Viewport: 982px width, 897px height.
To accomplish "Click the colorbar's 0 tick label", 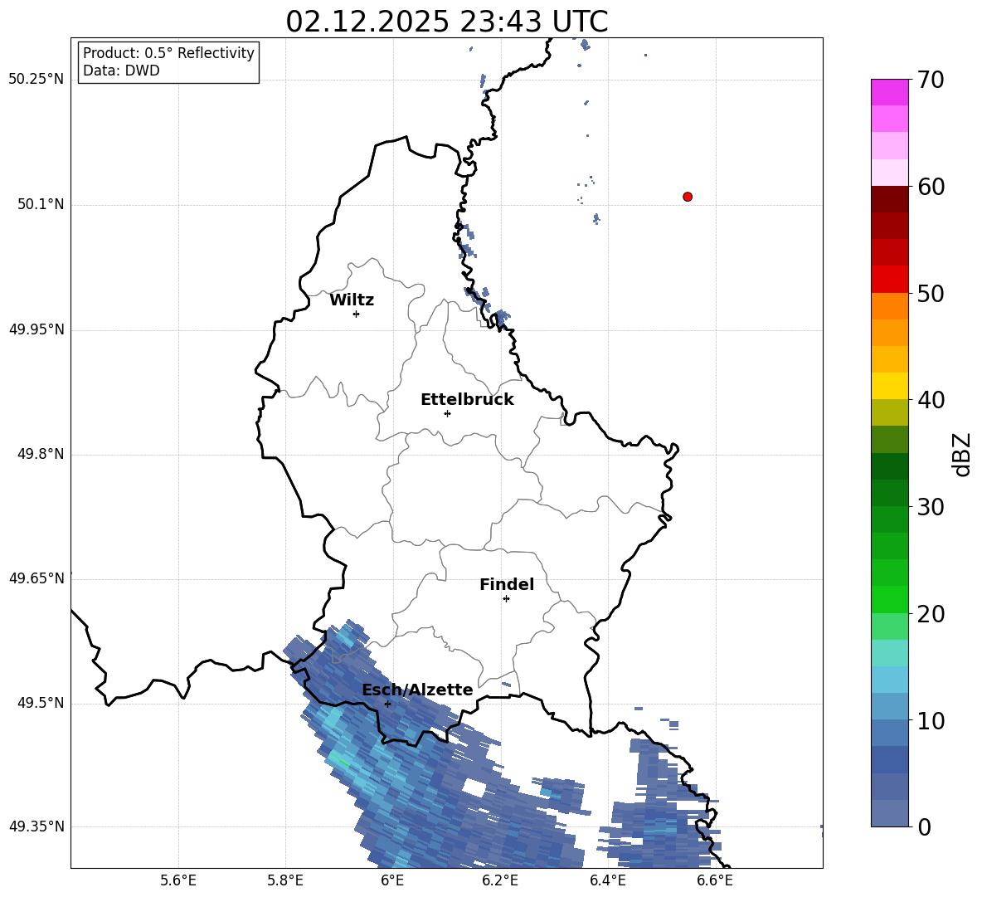I will point(924,826).
